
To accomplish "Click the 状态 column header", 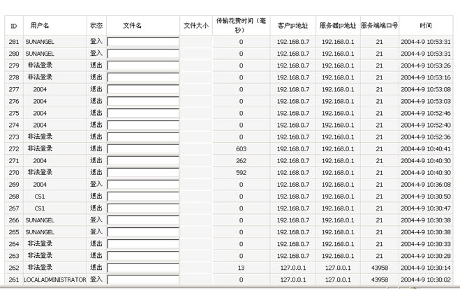I will coord(96,26).
